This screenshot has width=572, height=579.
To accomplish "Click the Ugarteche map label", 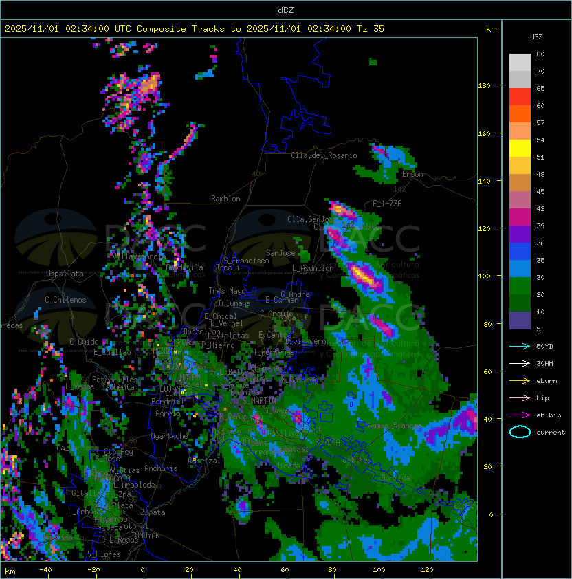I will pos(170,436).
